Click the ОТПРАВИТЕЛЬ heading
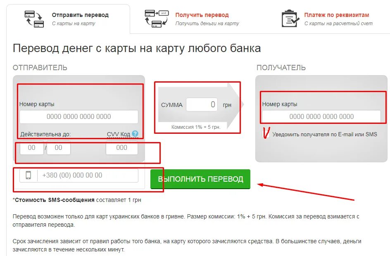390x256 pixels. click(x=40, y=68)
